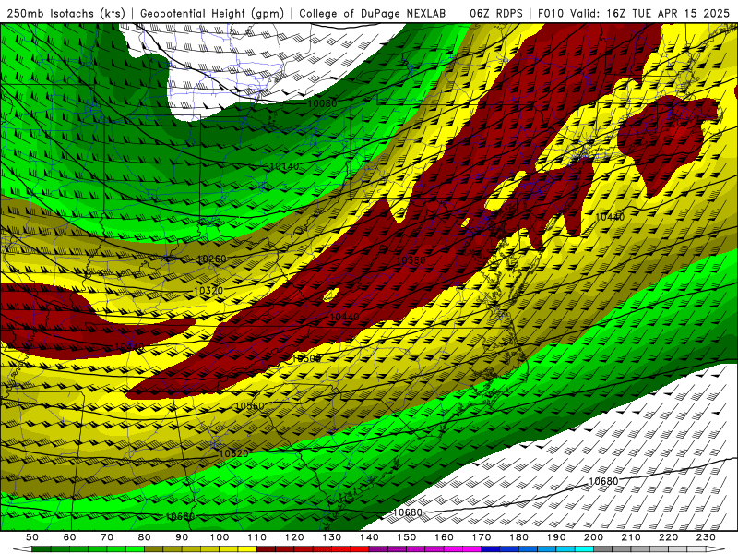Click the 80 value on color scale
This screenshot has width=738, height=554.
click(x=145, y=537)
